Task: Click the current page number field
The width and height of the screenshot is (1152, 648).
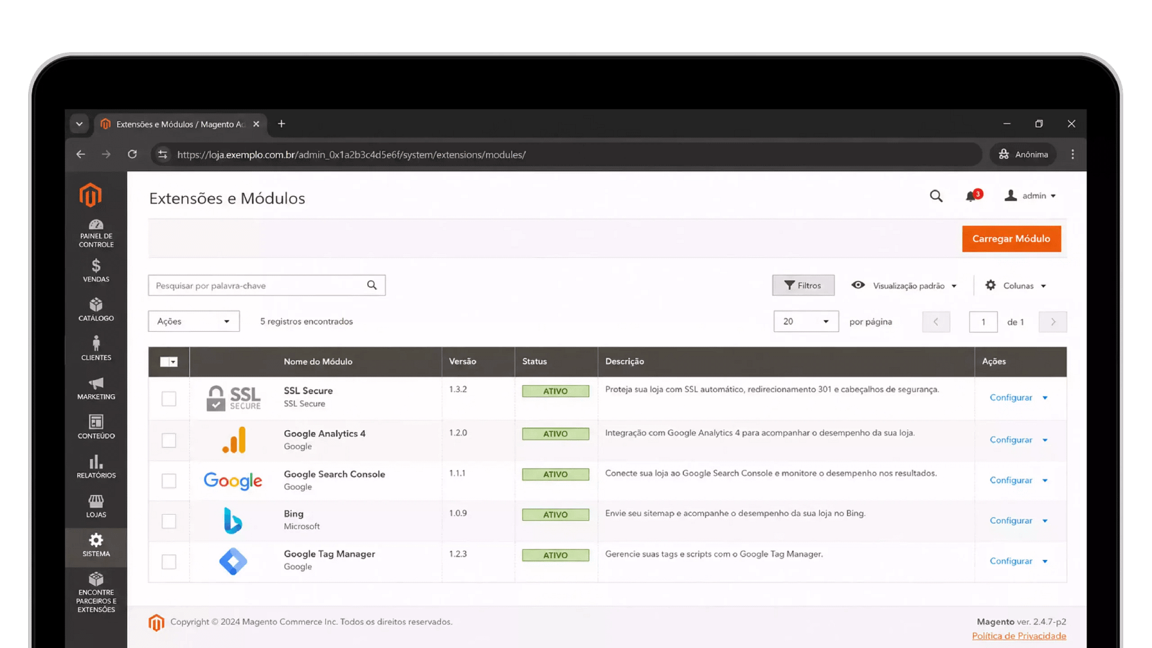Action: [x=983, y=322]
